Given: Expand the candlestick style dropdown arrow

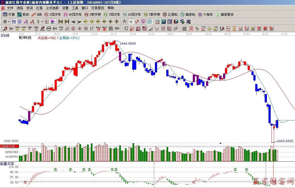Looking at the screenshot, I should point(42,22).
